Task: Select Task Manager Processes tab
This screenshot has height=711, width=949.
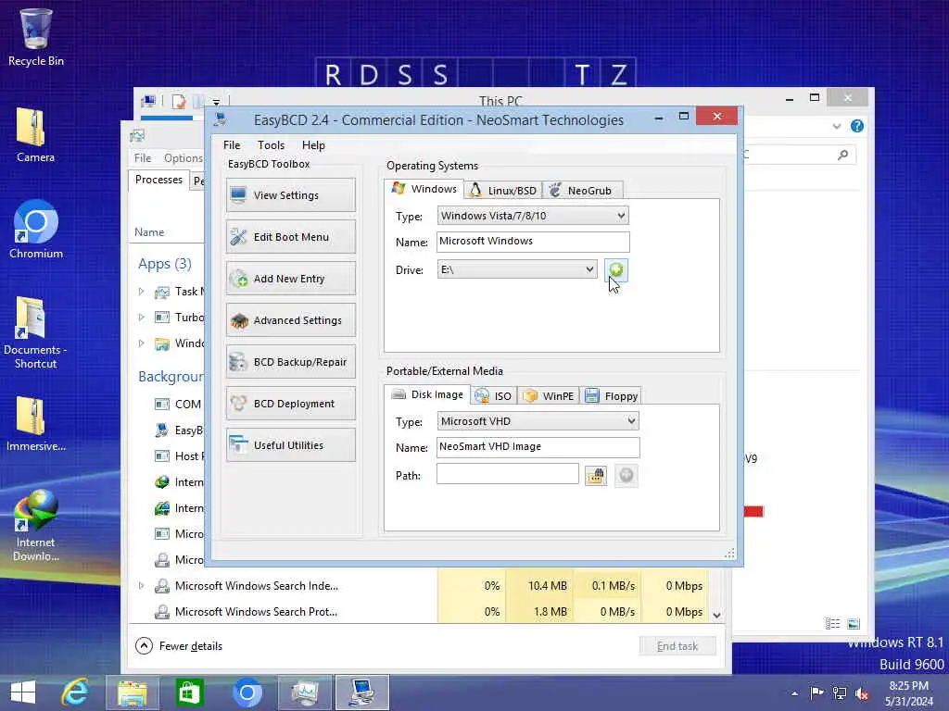Action: (158, 181)
